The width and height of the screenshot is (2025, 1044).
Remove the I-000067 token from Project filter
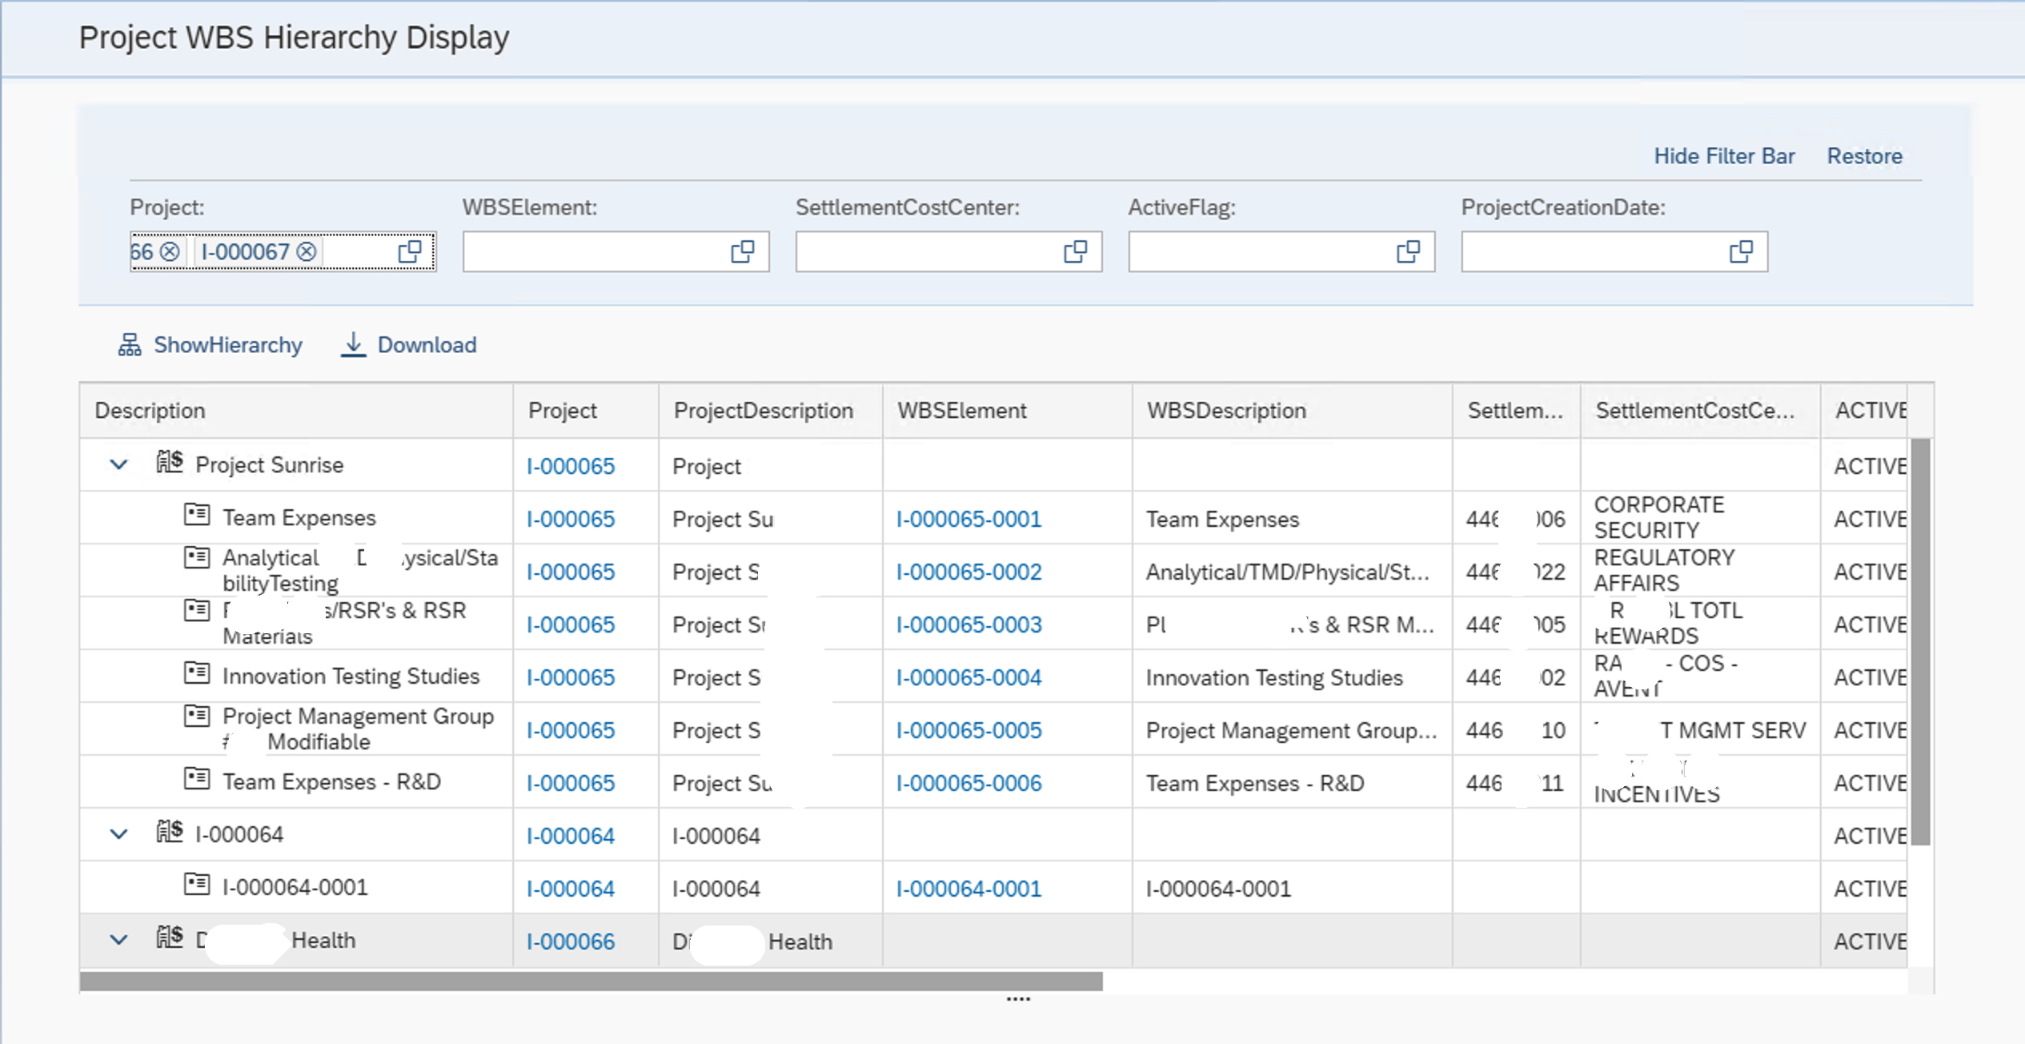tap(307, 251)
